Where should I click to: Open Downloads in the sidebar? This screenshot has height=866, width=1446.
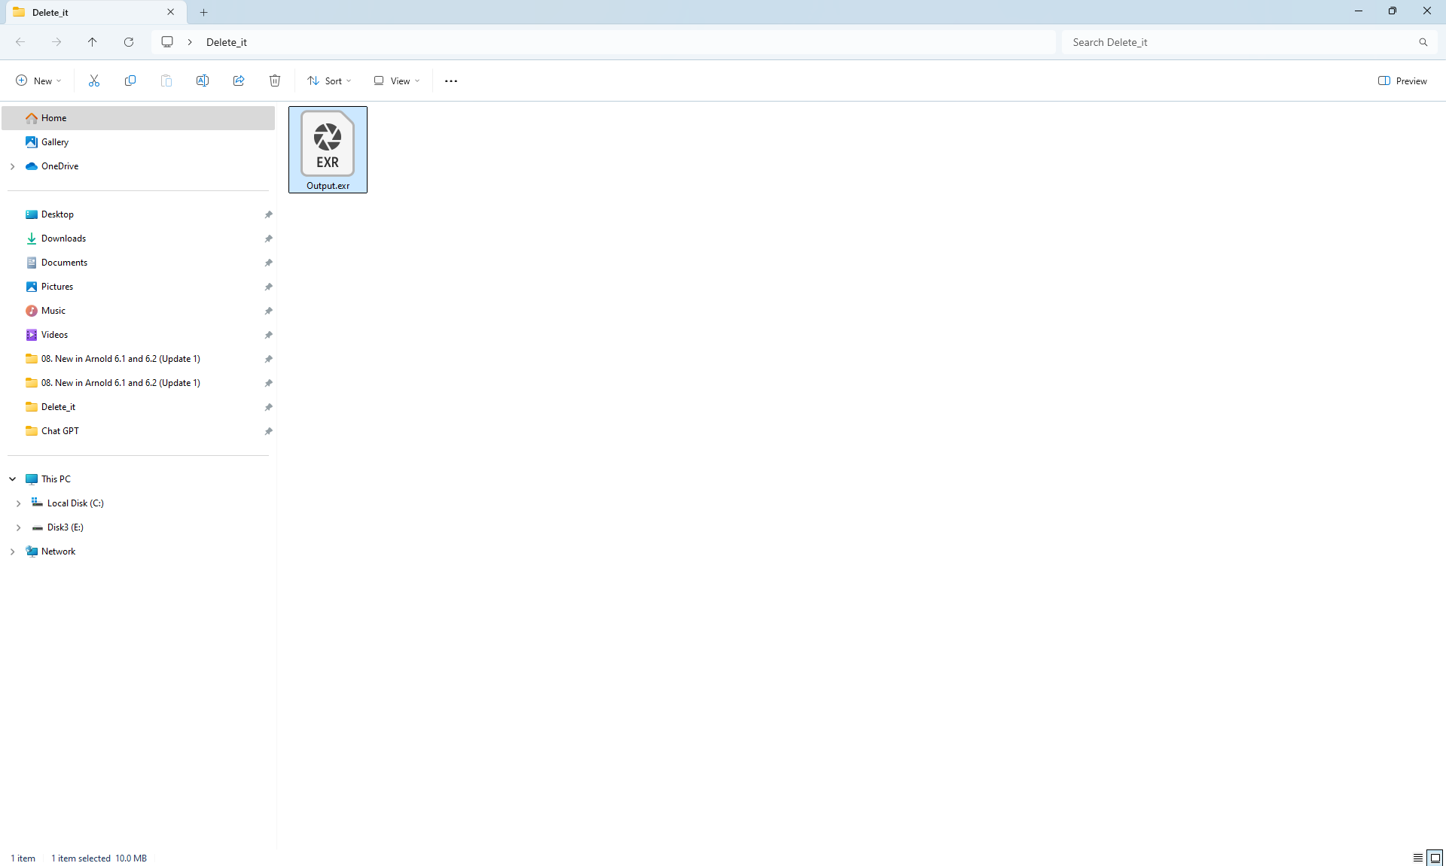coord(63,239)
